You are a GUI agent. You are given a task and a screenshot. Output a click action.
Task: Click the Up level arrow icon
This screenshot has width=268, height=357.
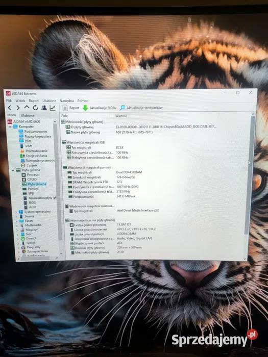[x=27, y=107]
